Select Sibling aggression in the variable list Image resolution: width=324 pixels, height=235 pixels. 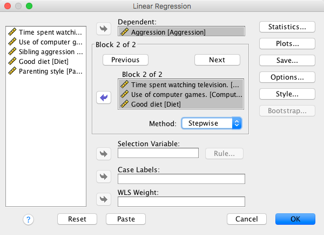pyautogui.click(x=46, y=51)
